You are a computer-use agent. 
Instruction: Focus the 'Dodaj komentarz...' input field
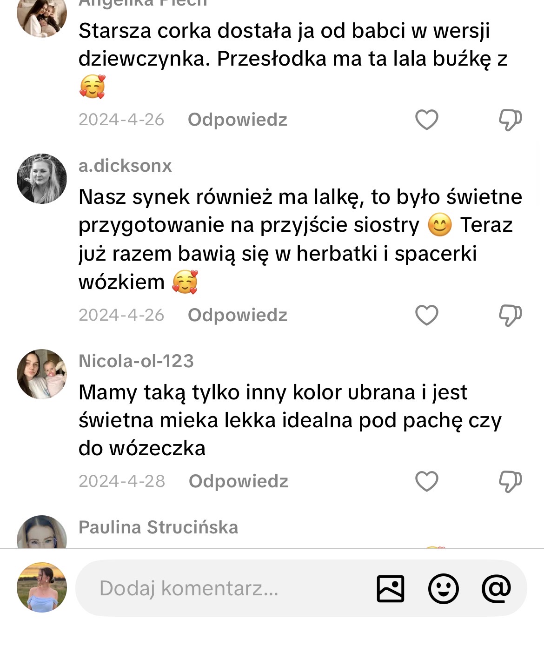tap(223, 588)
